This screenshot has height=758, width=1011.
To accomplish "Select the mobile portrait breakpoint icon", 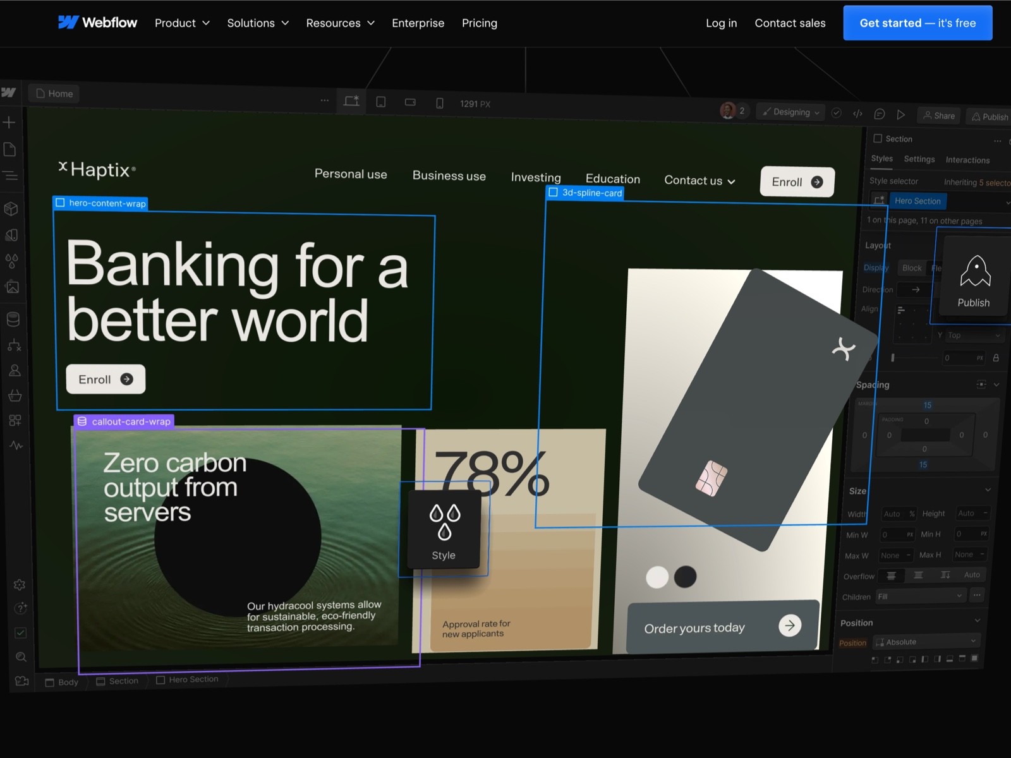I will click(x=440, y=103).
